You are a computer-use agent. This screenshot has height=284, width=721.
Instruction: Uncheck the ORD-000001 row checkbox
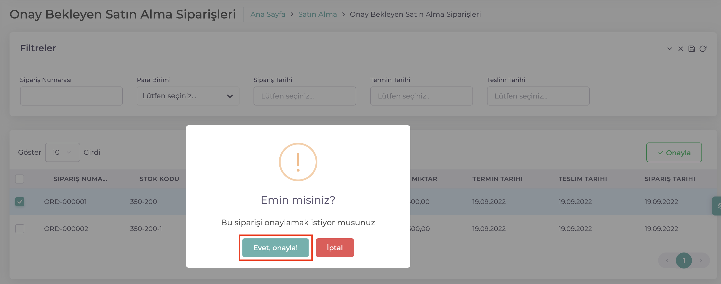(x=20, y=201)
